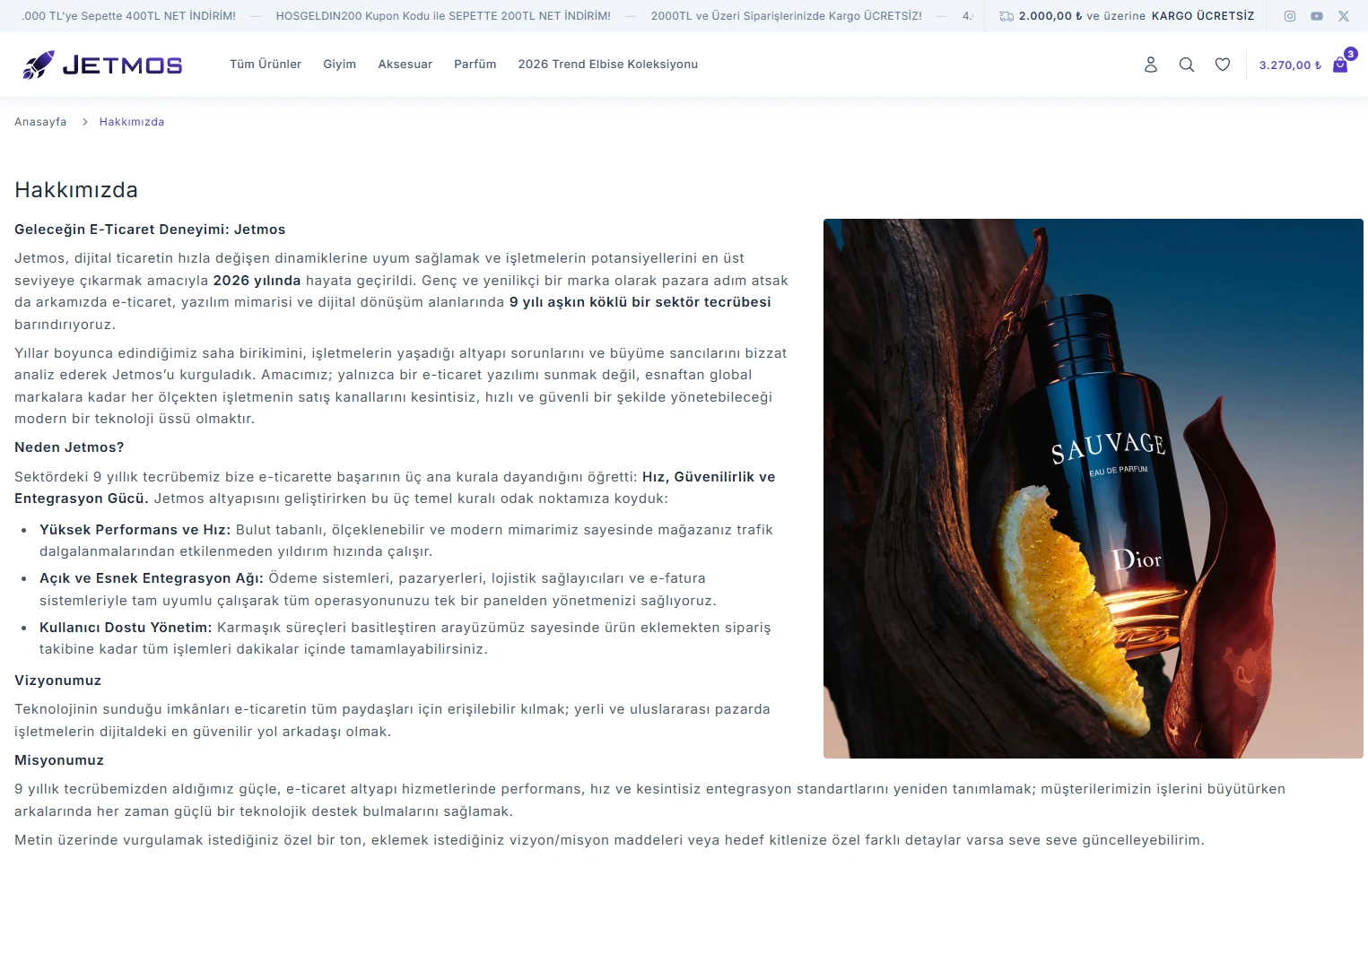Open the X (Twitter) social icon
The height and width of the screenshot is (954, 1368).
[x=1344, y=16]
